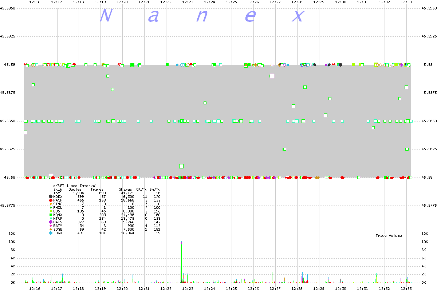Click the 45.5825 label on left price axis
The width and height of the screenshot is (437, 291).
(8, 149)
